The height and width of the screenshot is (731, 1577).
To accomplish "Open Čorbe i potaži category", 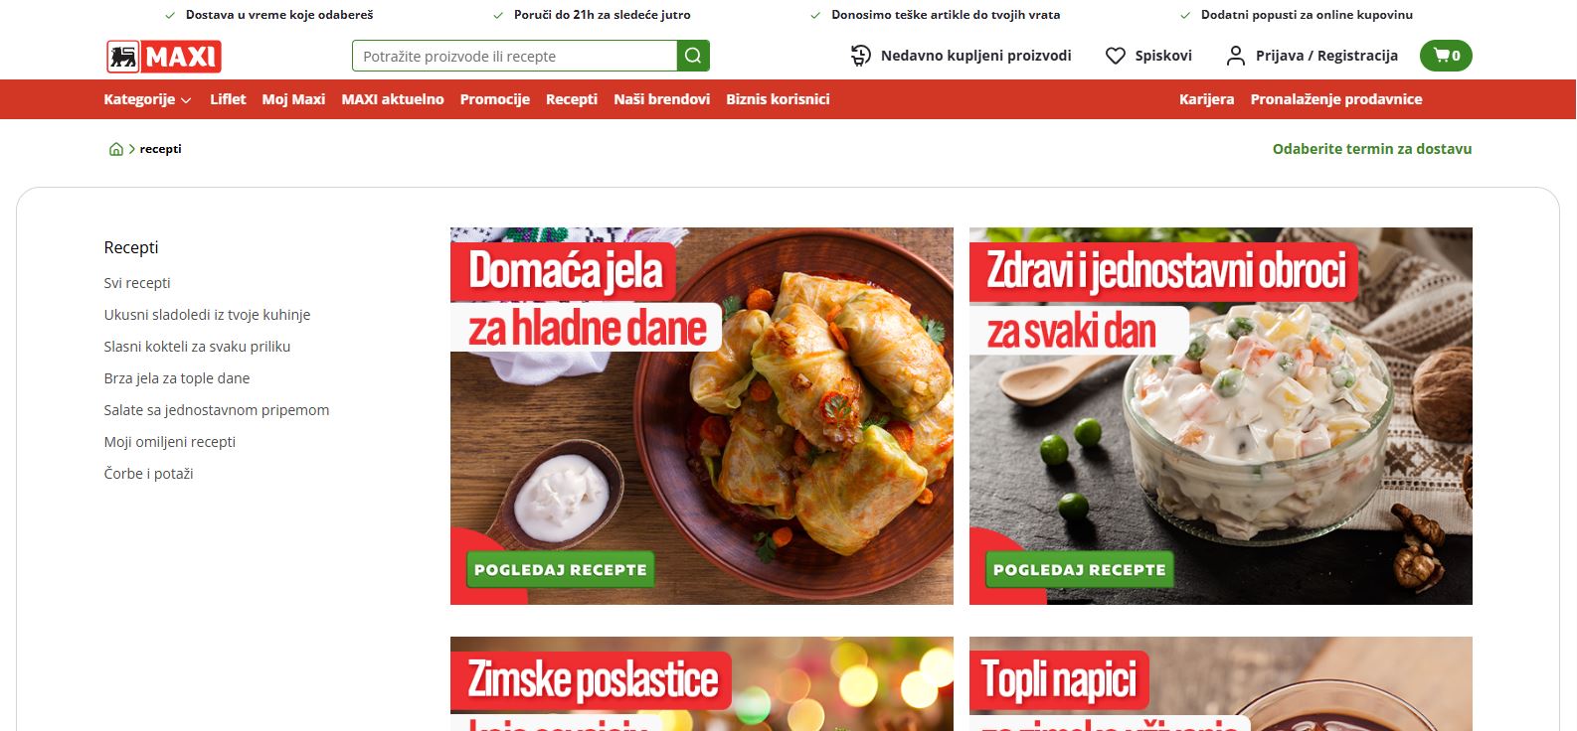I will (x=148, y=474).
